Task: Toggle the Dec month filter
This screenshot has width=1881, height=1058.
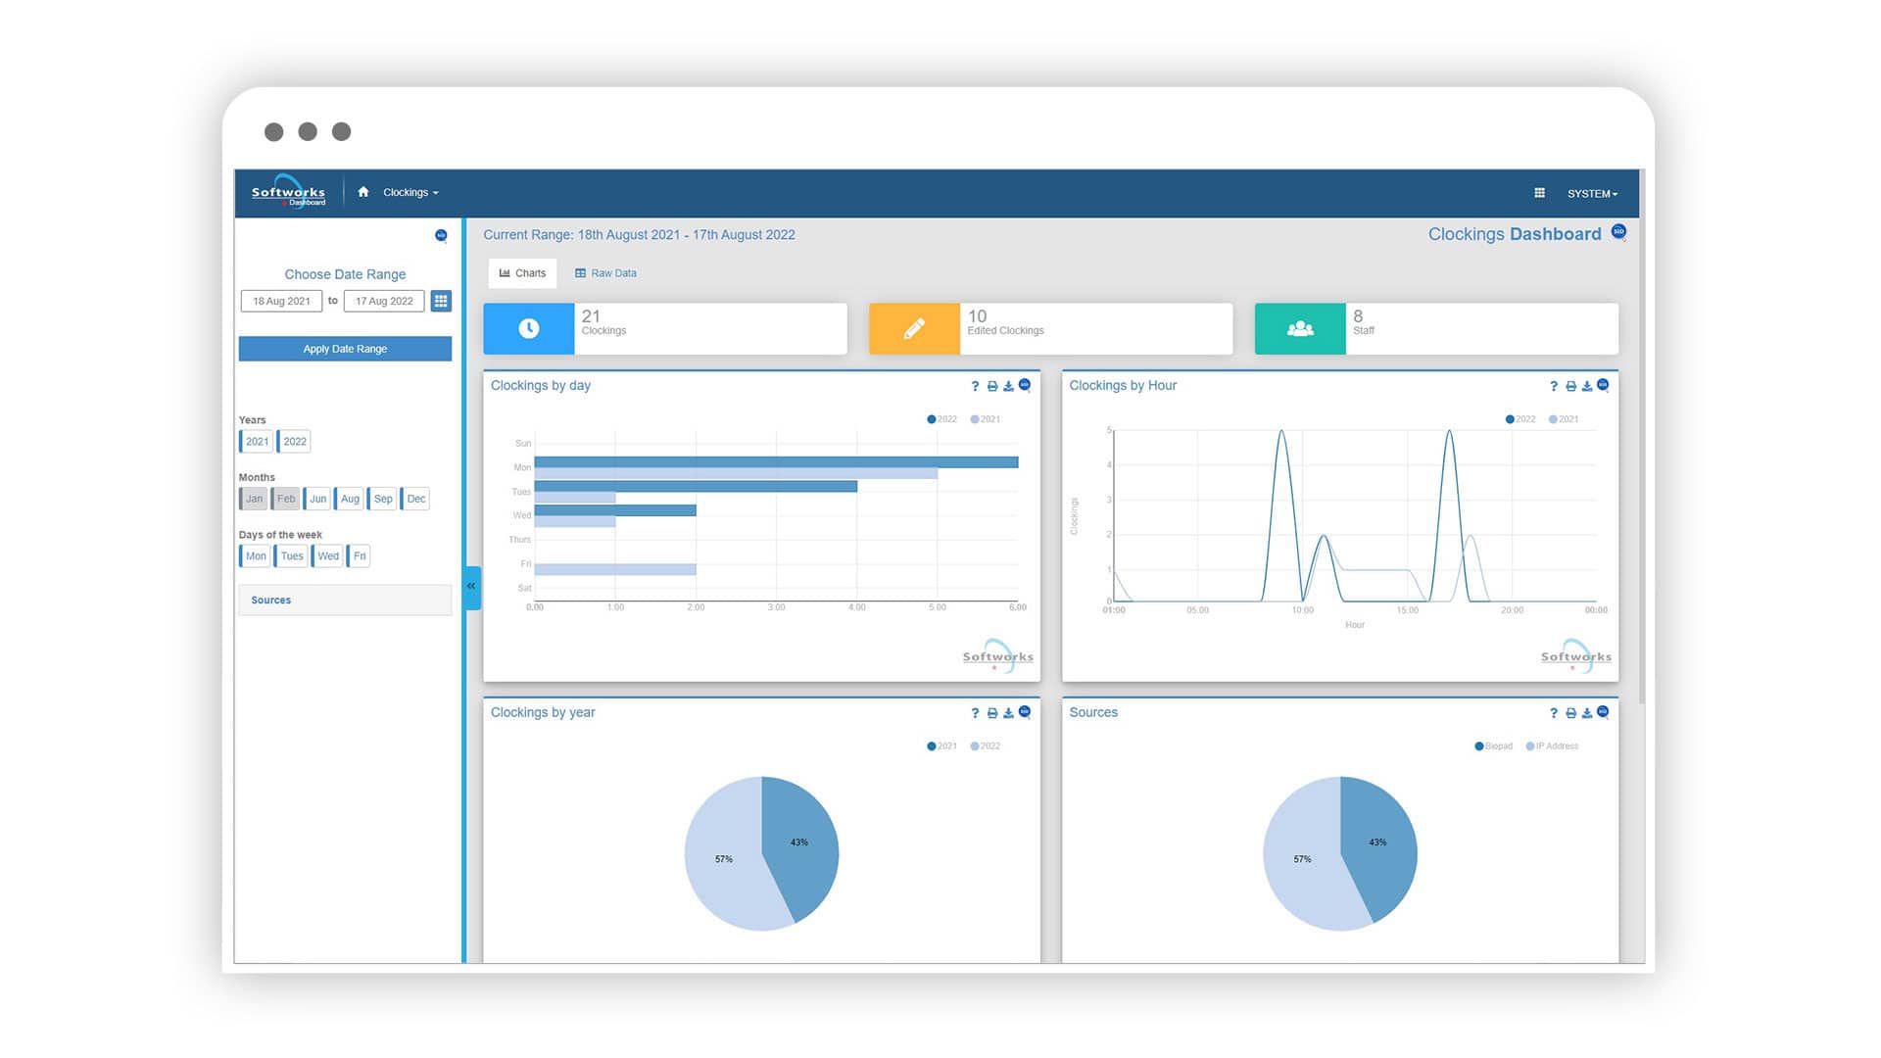Action: coord(415,499)
